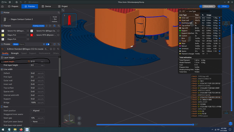Open the Line Type view dropdown
Viewport: 234px width, 132px height.
click(198, 11)
